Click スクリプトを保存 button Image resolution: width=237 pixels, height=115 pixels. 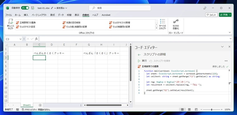(160, 61)
